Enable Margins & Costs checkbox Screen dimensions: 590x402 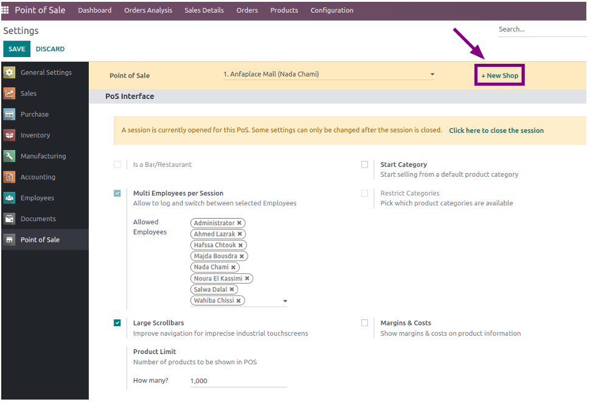[x=364, y=323]
